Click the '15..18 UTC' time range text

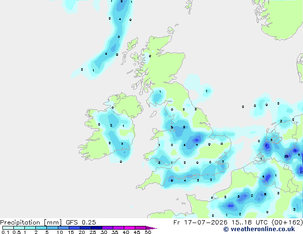(x=250, y=223)
